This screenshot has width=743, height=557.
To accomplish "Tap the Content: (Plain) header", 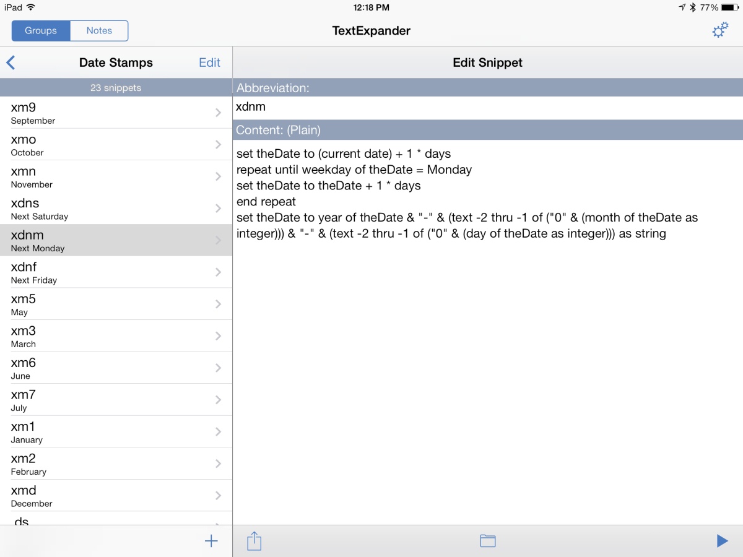I will coord(488,130).
